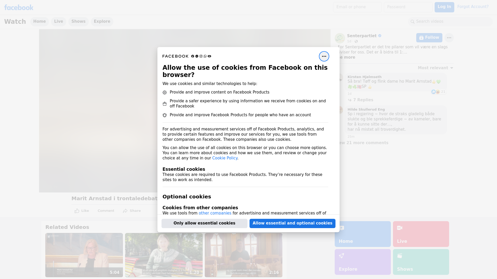Click the Oculus brand icon in dialog header

[x=209, y=56]
